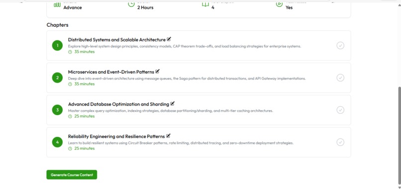This screenshot has width=401, height=189.
Task: Click the Generate Course Content button
Action: click(x=72, y=175)
